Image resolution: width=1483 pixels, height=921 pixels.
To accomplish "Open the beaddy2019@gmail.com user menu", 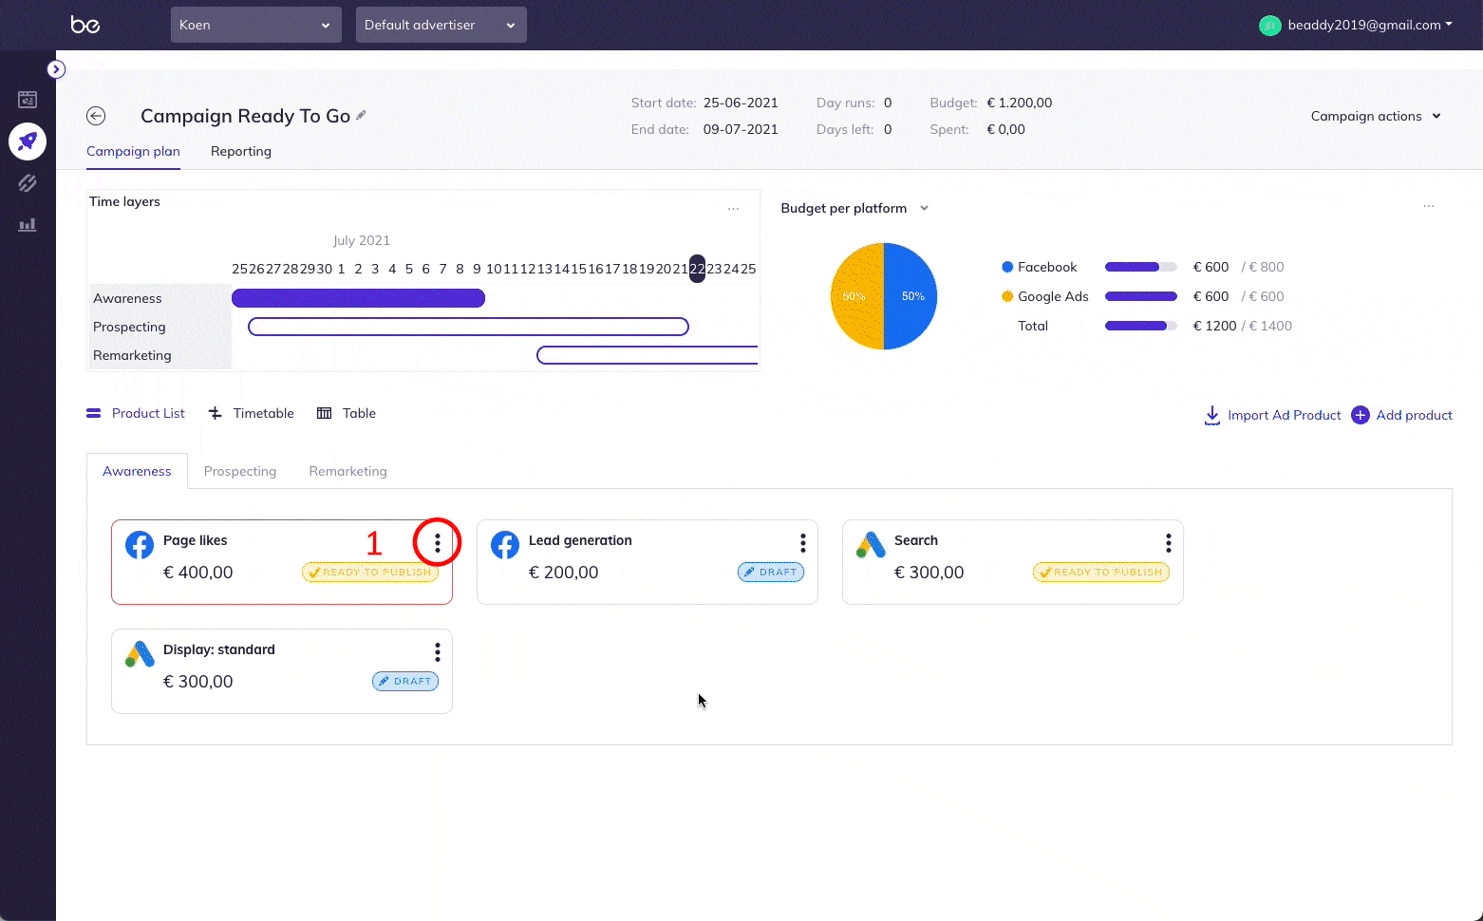I will [x=1370, y=25].
